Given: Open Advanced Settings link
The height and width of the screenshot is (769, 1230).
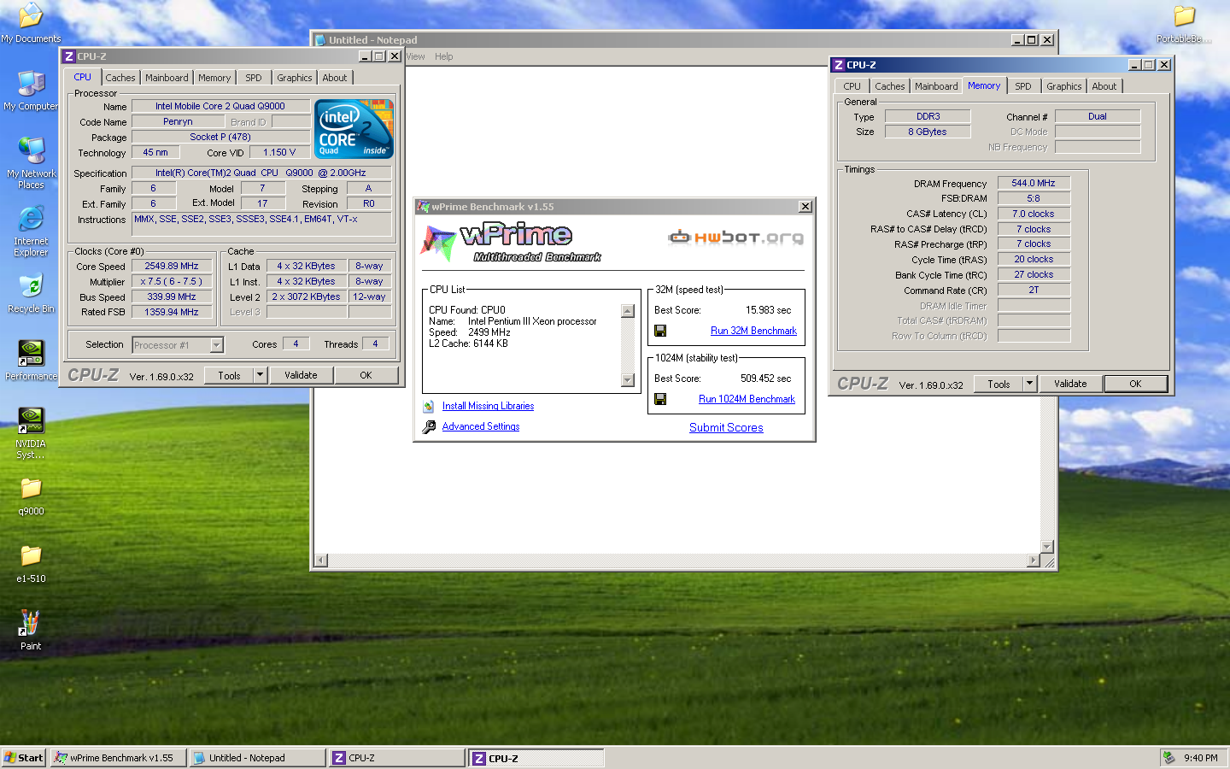Looking at the screenshot, I should [481, 426].
